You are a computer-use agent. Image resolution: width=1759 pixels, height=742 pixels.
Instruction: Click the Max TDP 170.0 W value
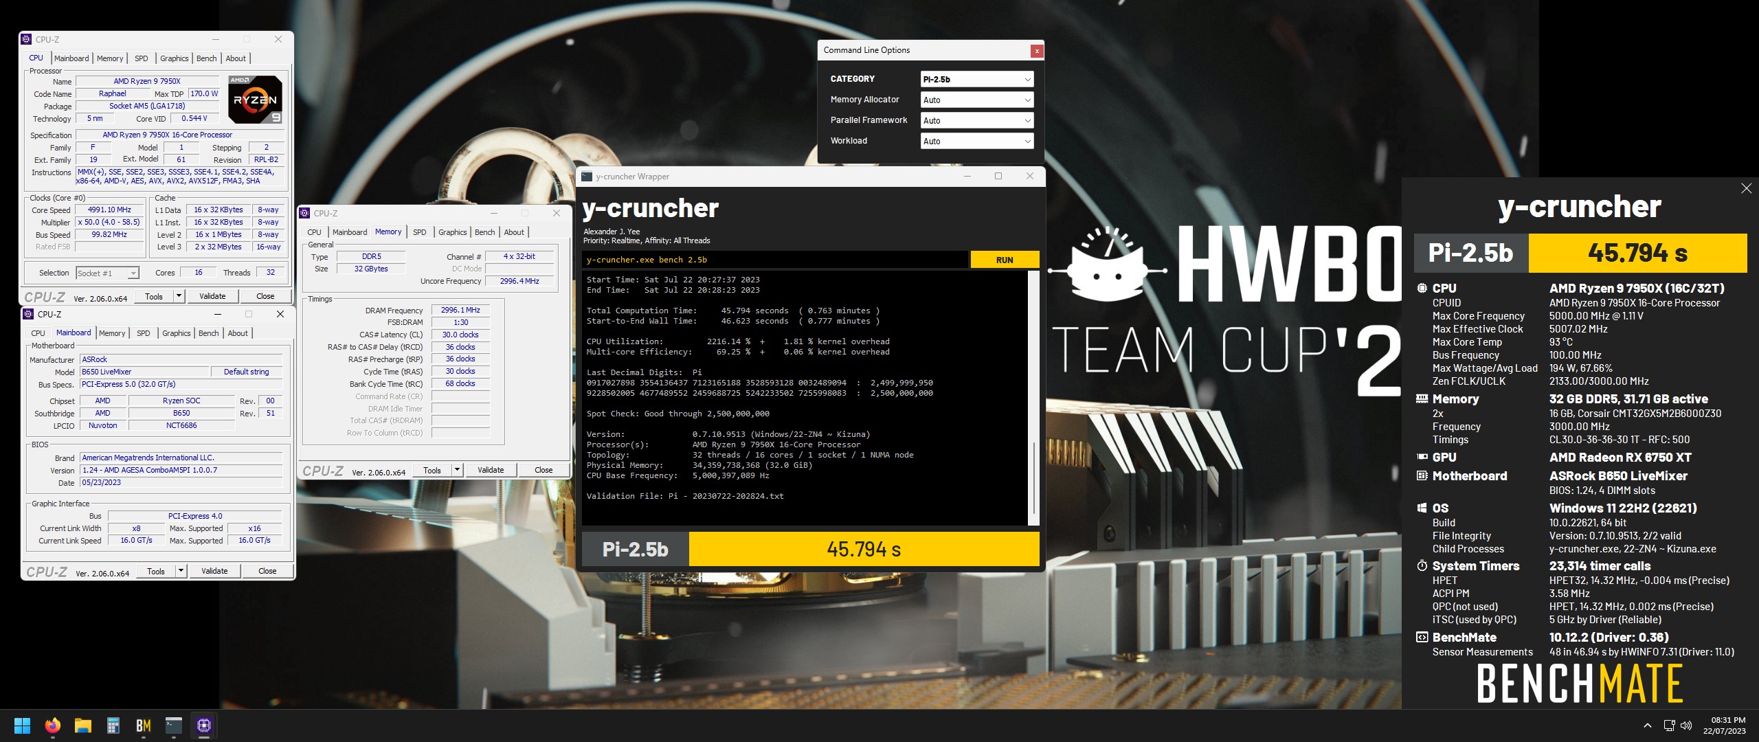click(x=204, y=93)
